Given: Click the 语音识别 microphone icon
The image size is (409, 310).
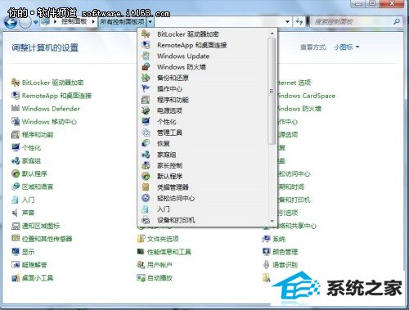Looking at the screenshot, I should pos(266,264).
